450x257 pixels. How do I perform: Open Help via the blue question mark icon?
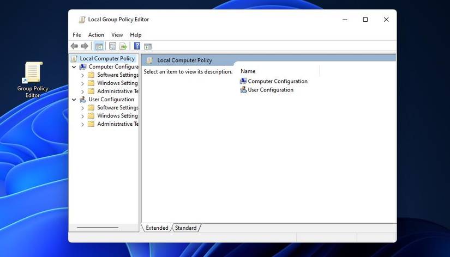(x=137, y=46)
